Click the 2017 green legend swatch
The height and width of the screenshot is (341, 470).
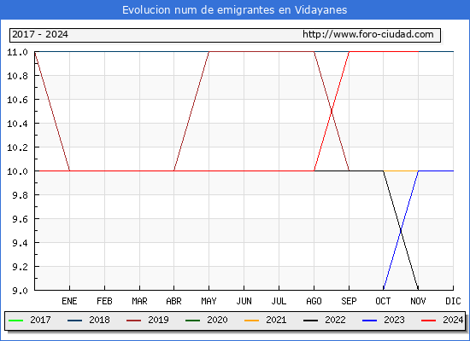15,321
